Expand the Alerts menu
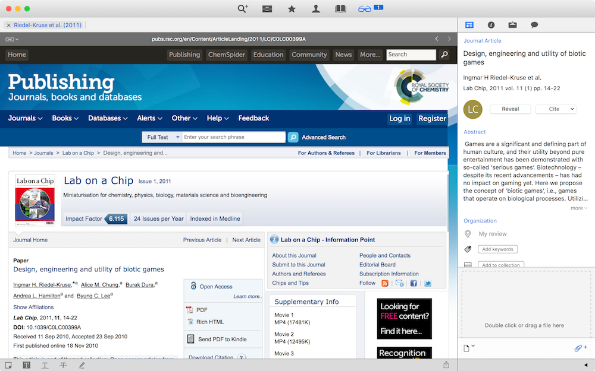Viewport: 595px width, 371px height. (x=149, y=118)
